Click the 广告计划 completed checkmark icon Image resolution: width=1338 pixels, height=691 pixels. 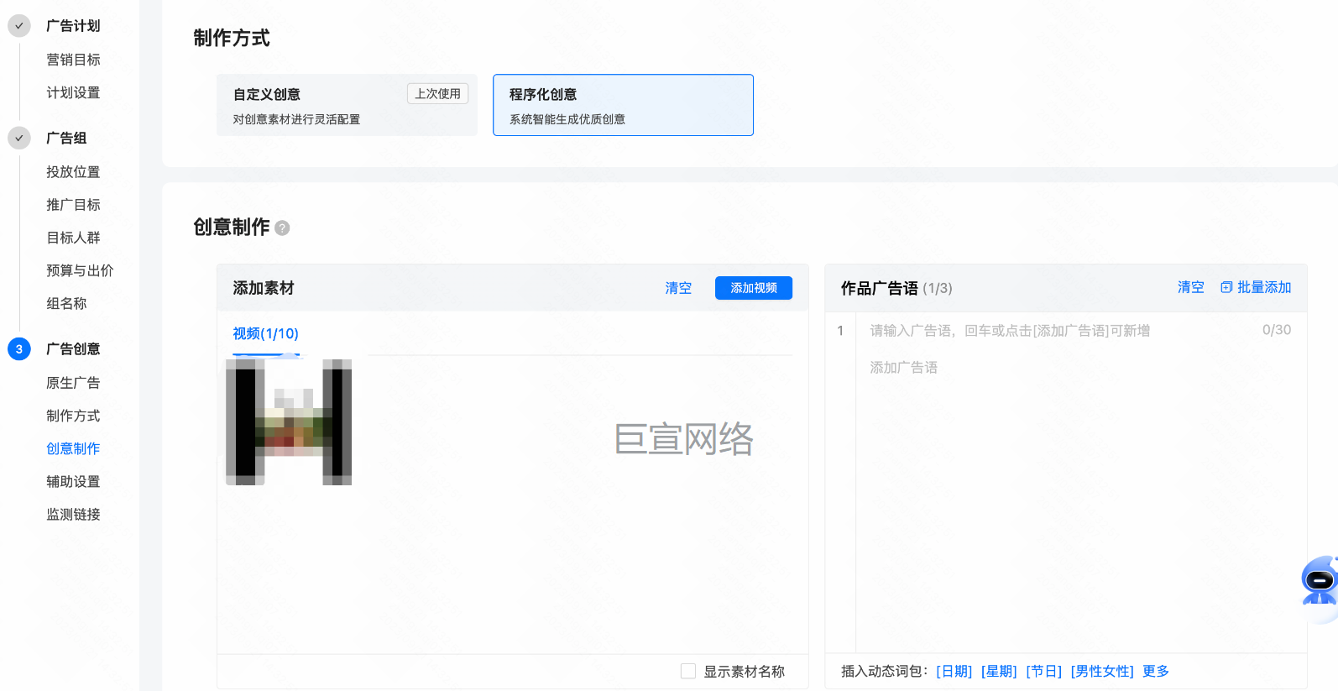(x=19, y=26)
